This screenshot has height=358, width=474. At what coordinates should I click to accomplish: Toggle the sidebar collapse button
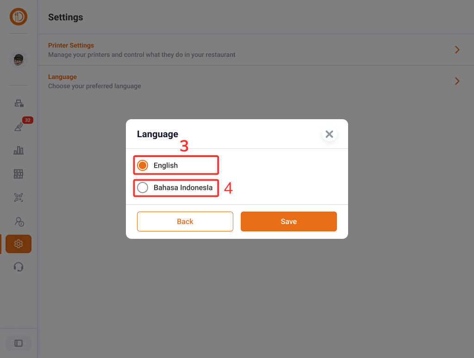(x=19, y=343)
